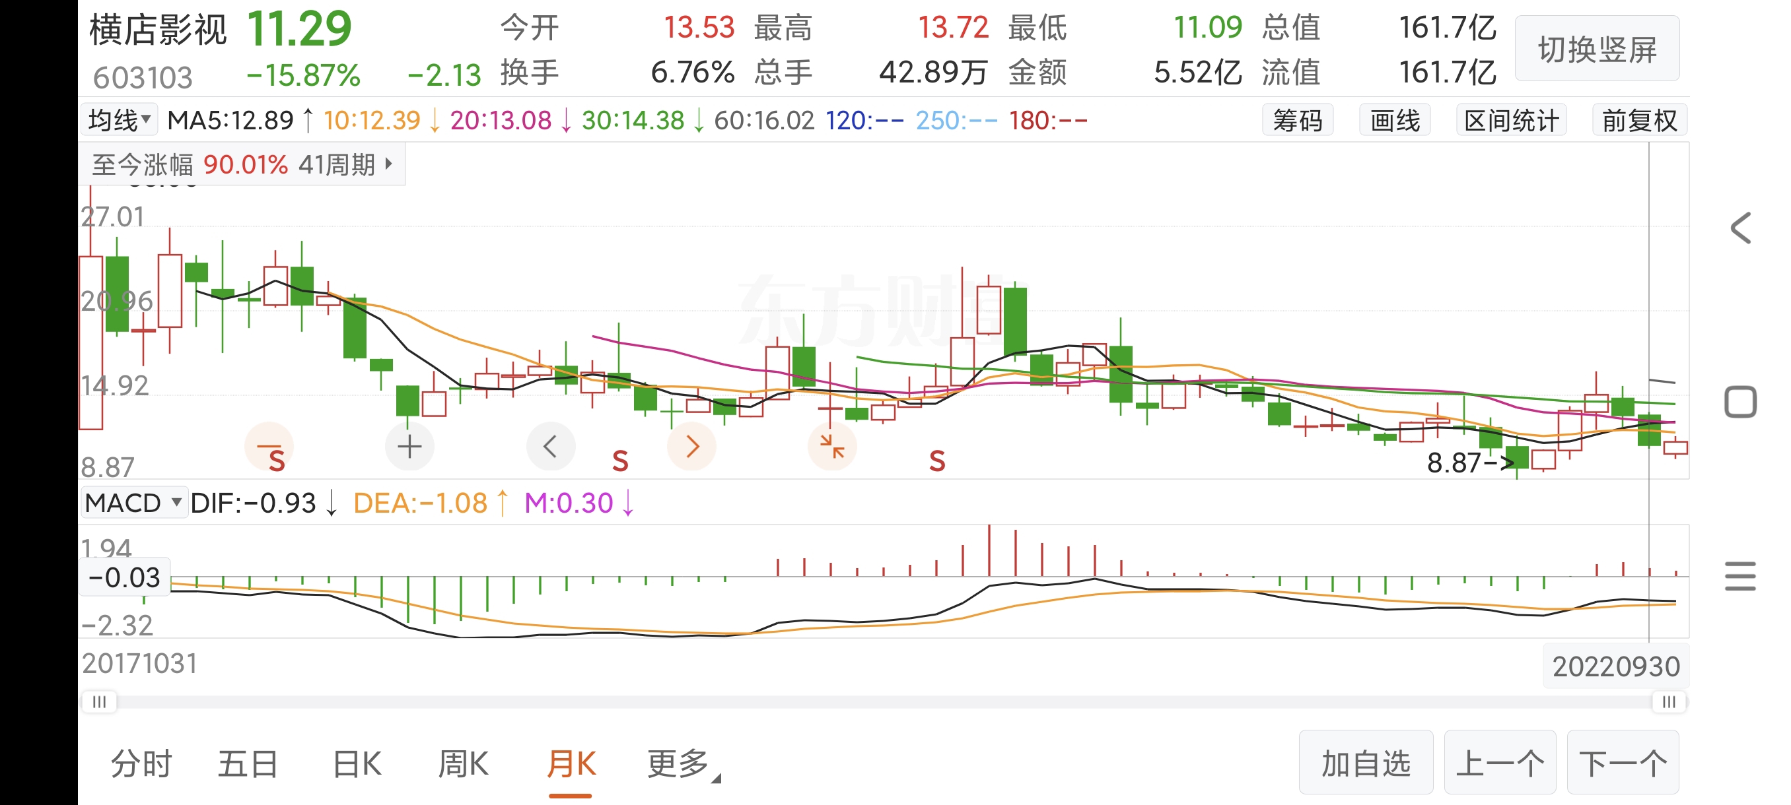The height and width of the screenshot is (805, 1791).
Task: Switch to the 周K tab
Action: pos(463,764)
